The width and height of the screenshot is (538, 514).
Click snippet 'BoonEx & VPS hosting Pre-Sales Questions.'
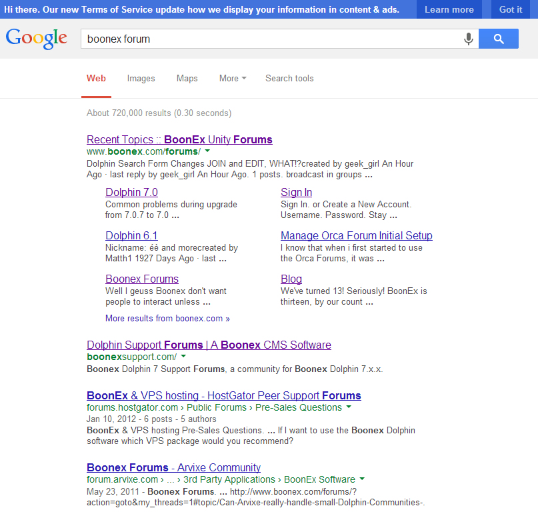coord(175,430)
